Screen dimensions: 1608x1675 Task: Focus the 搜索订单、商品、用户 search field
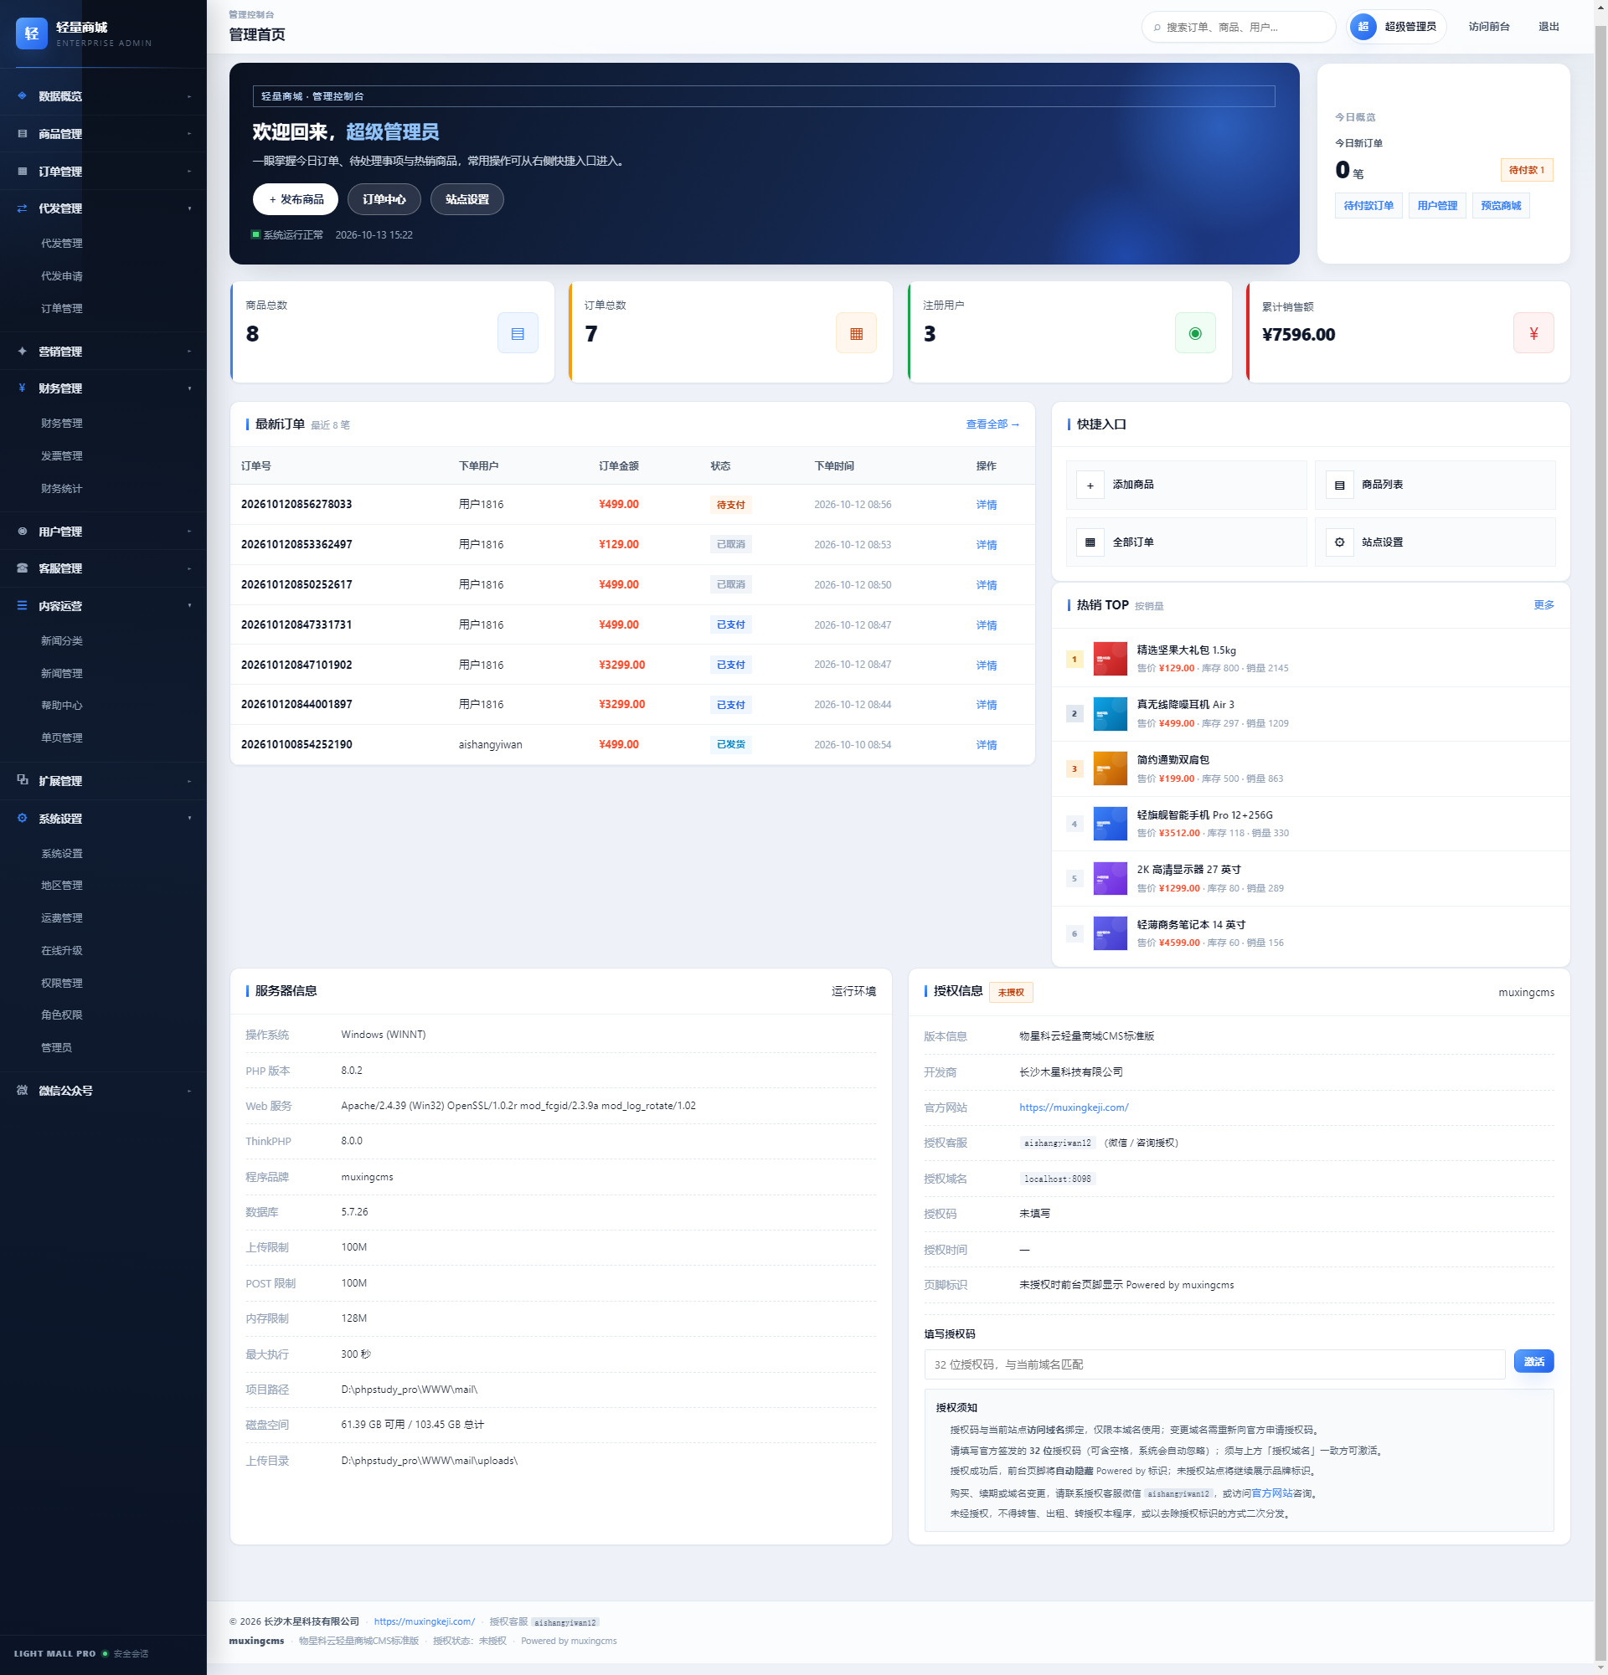point(1239,27)
